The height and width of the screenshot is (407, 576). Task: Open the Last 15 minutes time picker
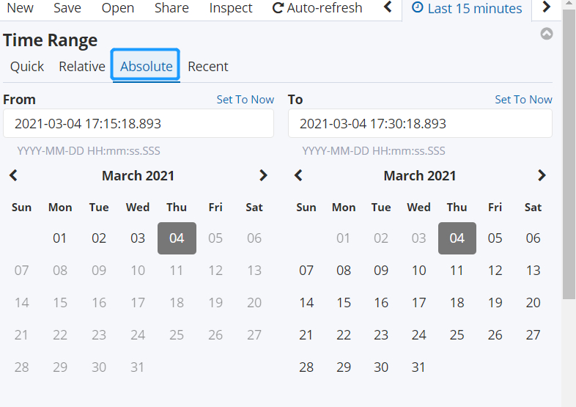(x=467, y=9)
